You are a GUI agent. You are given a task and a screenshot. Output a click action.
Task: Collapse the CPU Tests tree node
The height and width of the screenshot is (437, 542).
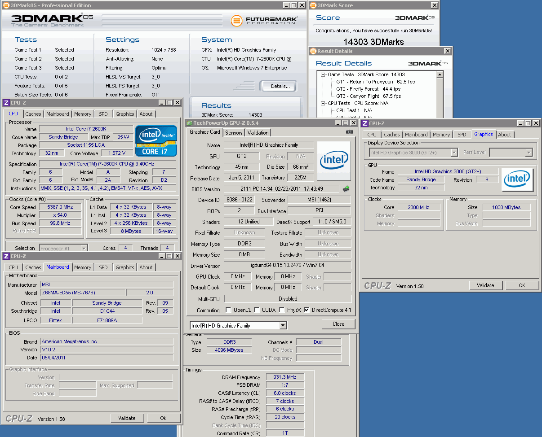pos(323,103)
